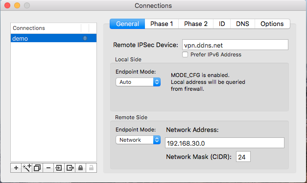Click the info badge on demo row
The image size is (307, 183).
85,38
